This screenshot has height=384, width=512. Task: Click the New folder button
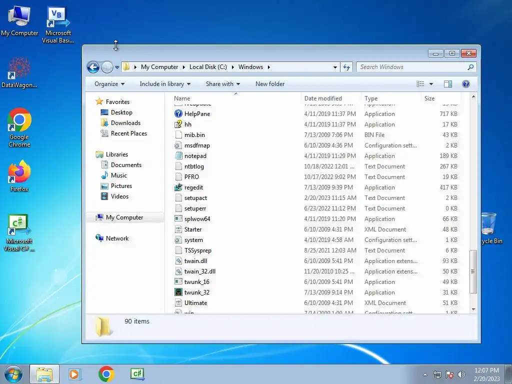270,84
